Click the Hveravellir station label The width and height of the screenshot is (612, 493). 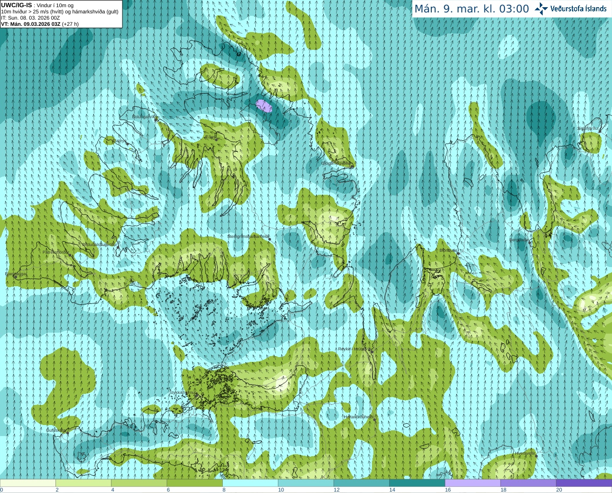525,453
